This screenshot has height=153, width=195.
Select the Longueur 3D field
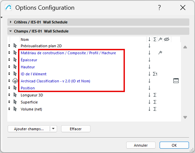pyautogui.click(x=32, y=95)
